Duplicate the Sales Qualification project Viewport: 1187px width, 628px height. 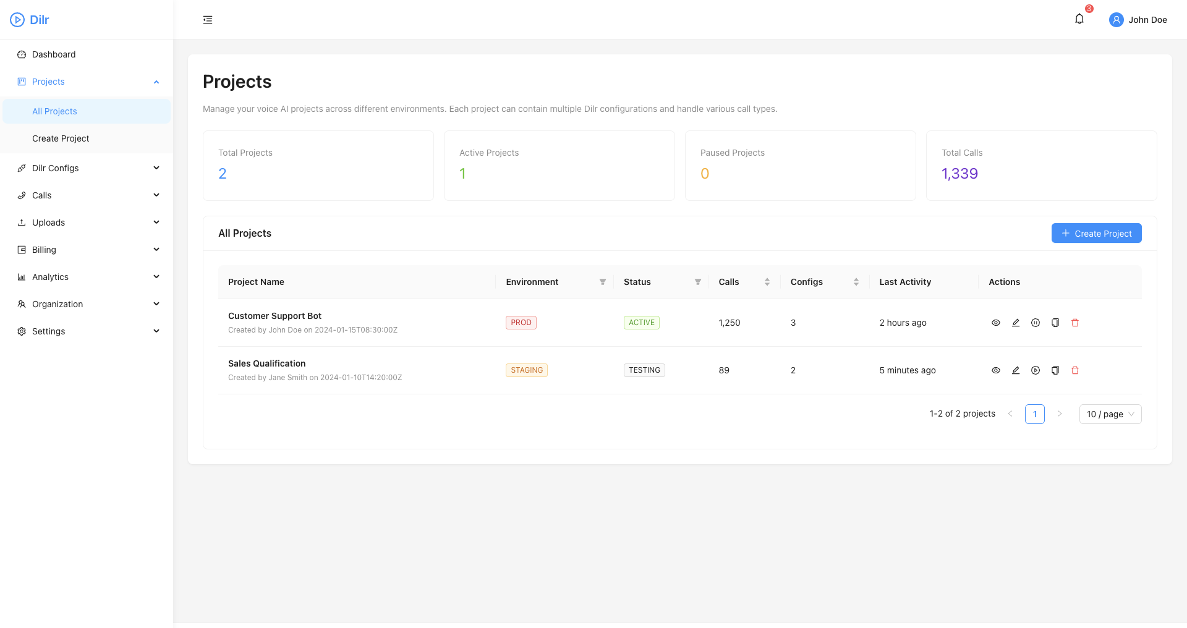click(1055, 370)
